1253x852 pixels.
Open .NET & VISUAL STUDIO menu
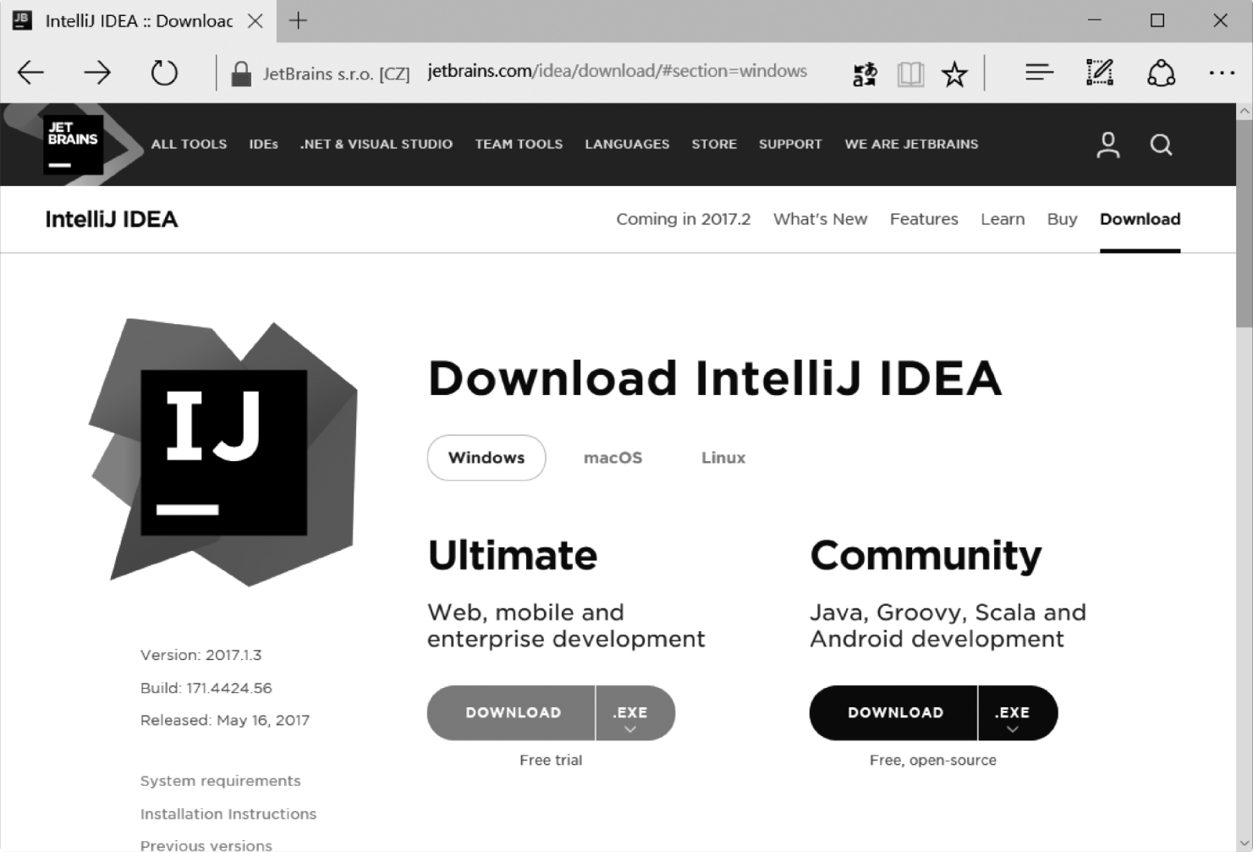(376, 145)
